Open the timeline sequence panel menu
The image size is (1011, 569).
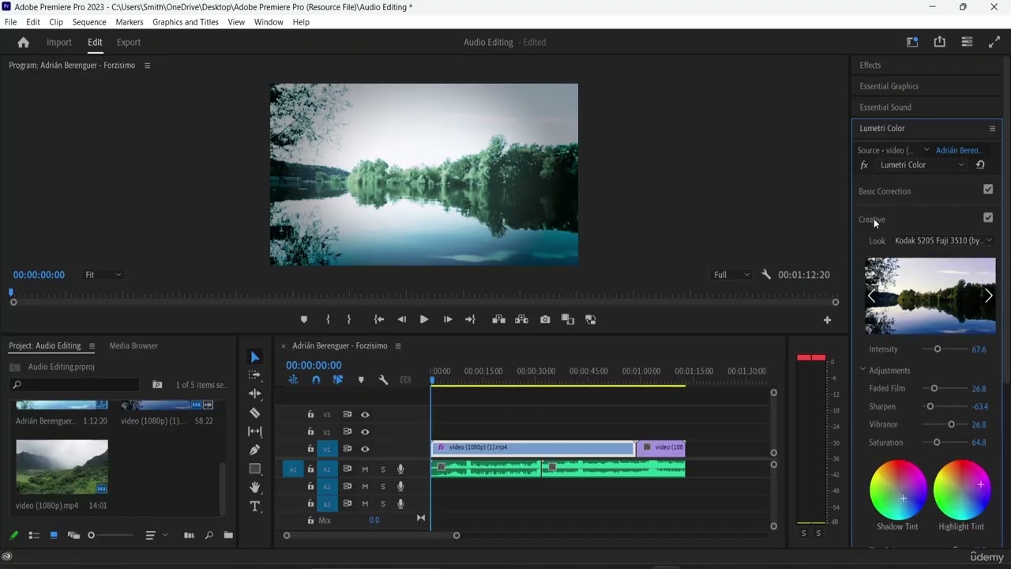click(398, 346)
